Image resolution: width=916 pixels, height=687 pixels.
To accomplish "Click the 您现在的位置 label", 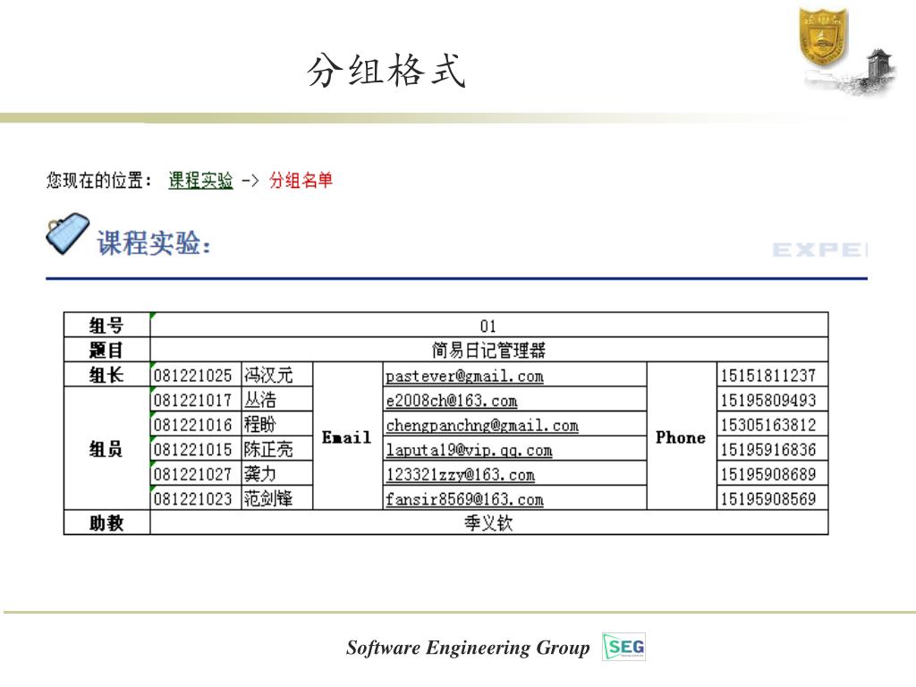I will 98,180.
